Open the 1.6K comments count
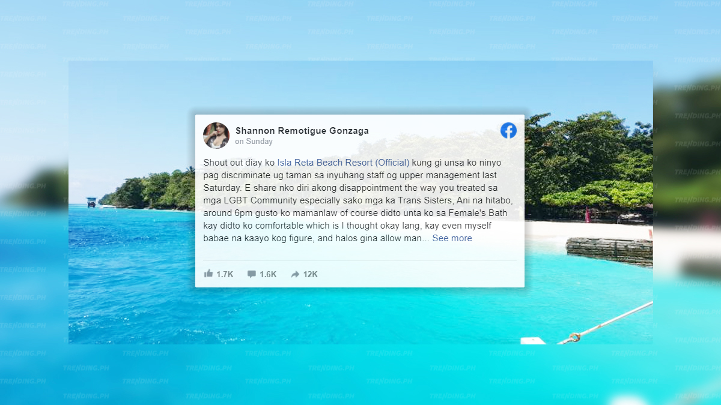This screenshot has width=721, height=405. click(268, 274)
